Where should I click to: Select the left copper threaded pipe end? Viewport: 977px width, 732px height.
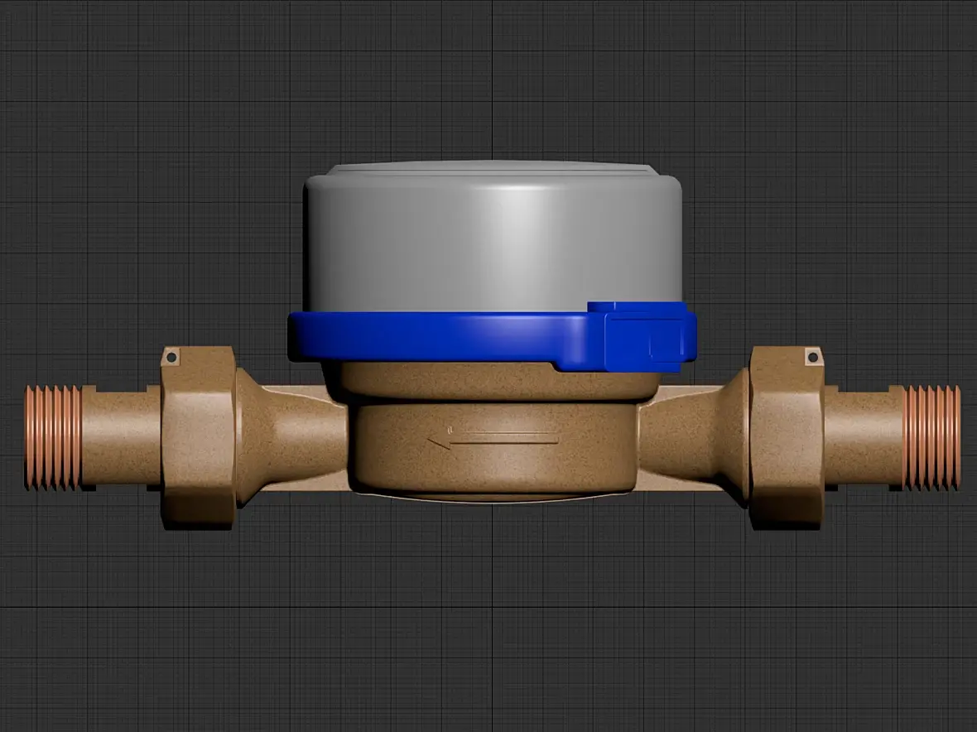[x=54, y=437]
